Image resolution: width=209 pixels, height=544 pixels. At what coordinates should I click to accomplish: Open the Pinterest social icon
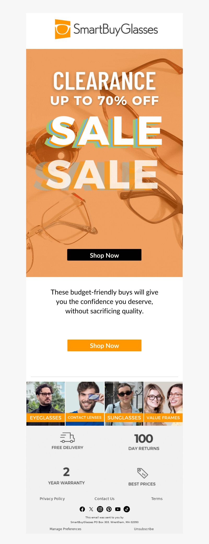point(109,509)
